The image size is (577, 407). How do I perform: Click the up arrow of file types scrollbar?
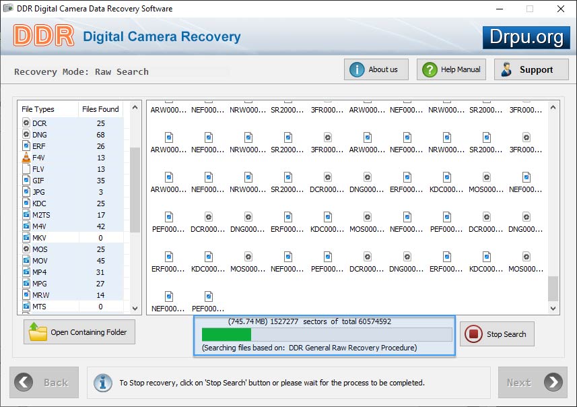click(135, 108)
